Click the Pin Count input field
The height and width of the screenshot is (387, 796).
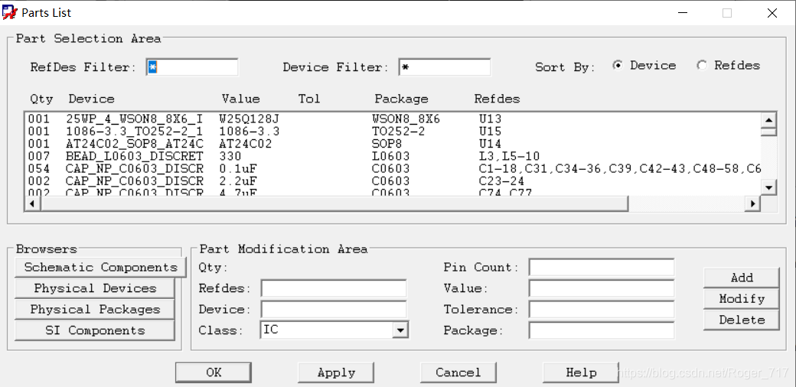pos(601,267)
